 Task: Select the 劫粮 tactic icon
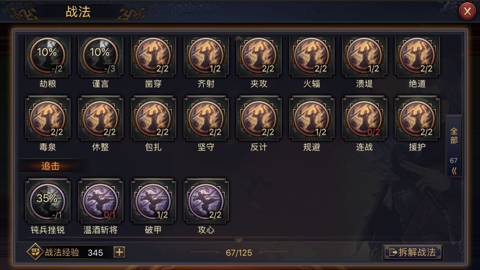[x=48, y=57]
